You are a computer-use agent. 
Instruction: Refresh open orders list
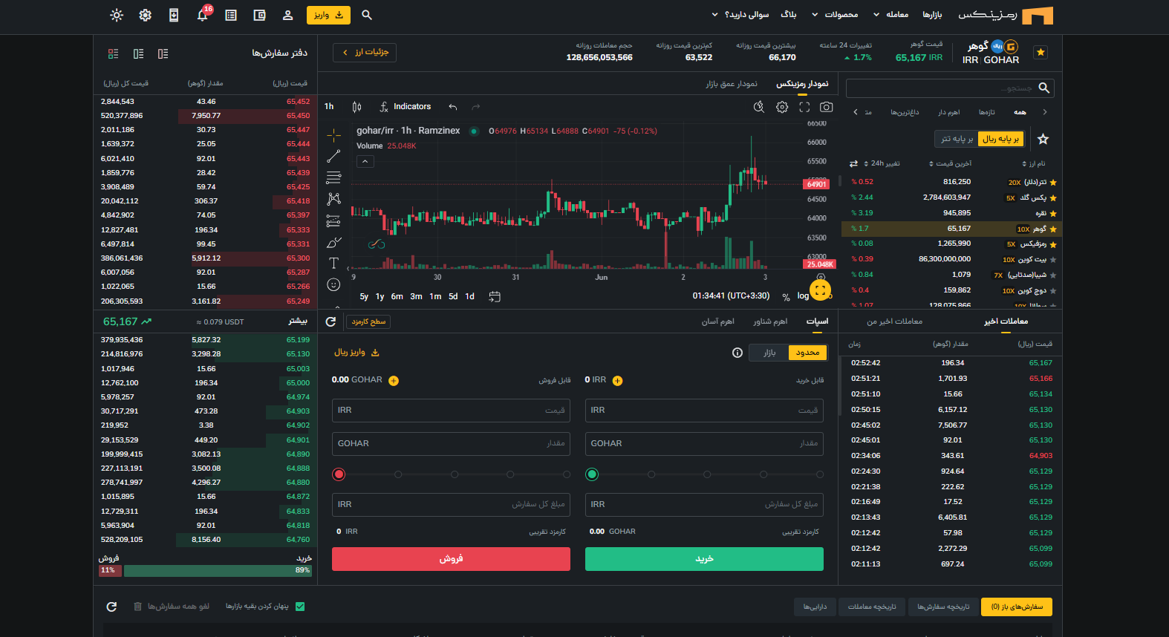(x=111, y=607)
